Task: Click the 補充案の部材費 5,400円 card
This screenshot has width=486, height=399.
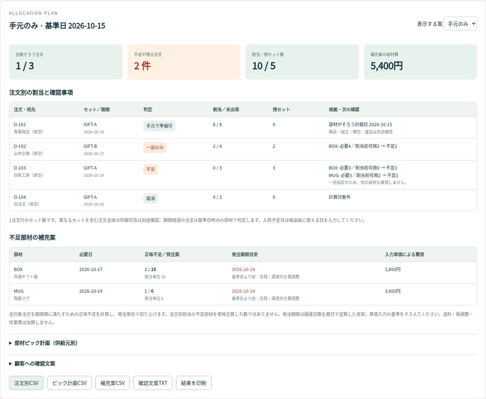Action: tap(421, 62)
